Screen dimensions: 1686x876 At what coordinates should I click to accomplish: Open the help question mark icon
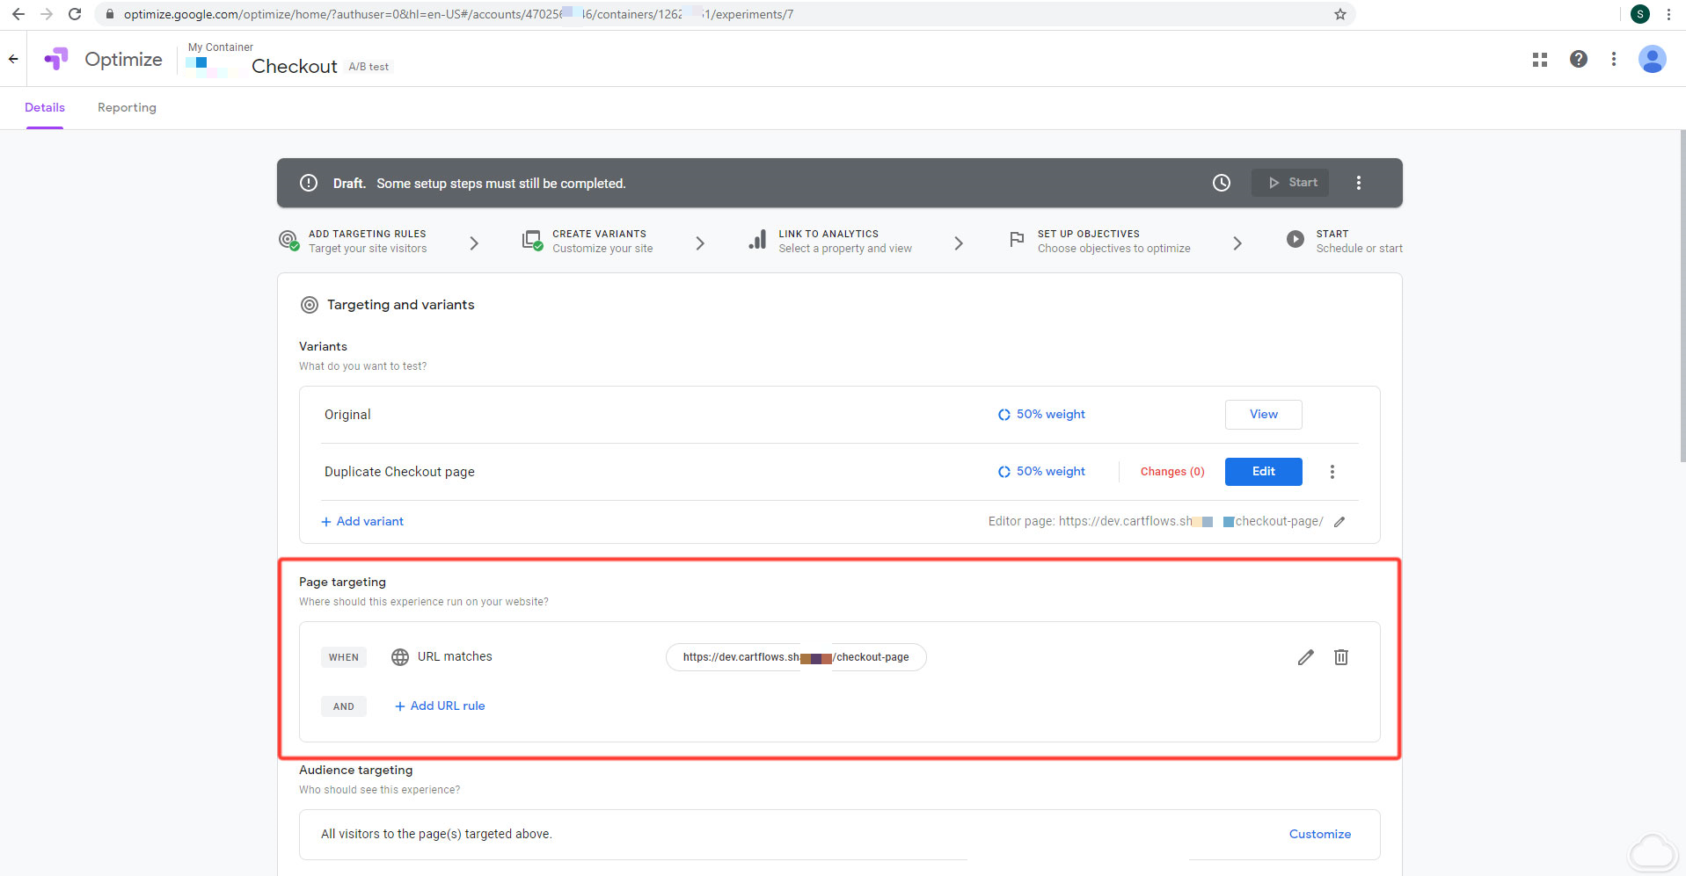pos(1578,59)
